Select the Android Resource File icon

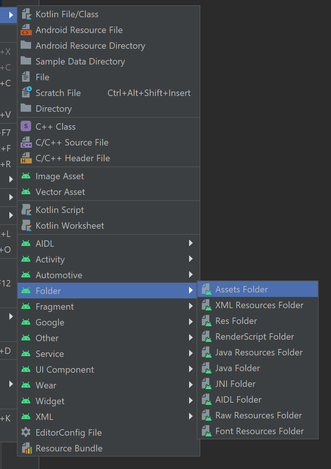(x=27, y=30)
